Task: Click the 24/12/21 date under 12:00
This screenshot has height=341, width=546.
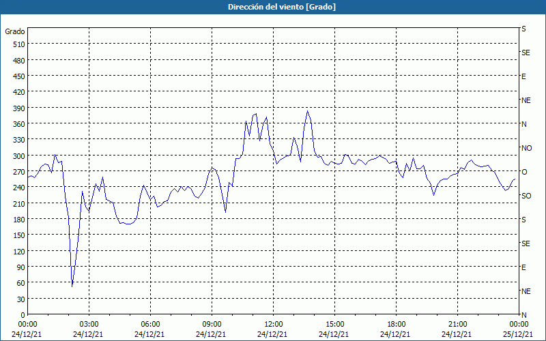Action: [272, 334]
